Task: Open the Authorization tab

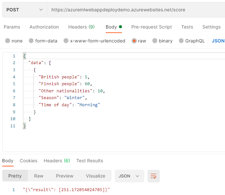Action: (44, 27)
